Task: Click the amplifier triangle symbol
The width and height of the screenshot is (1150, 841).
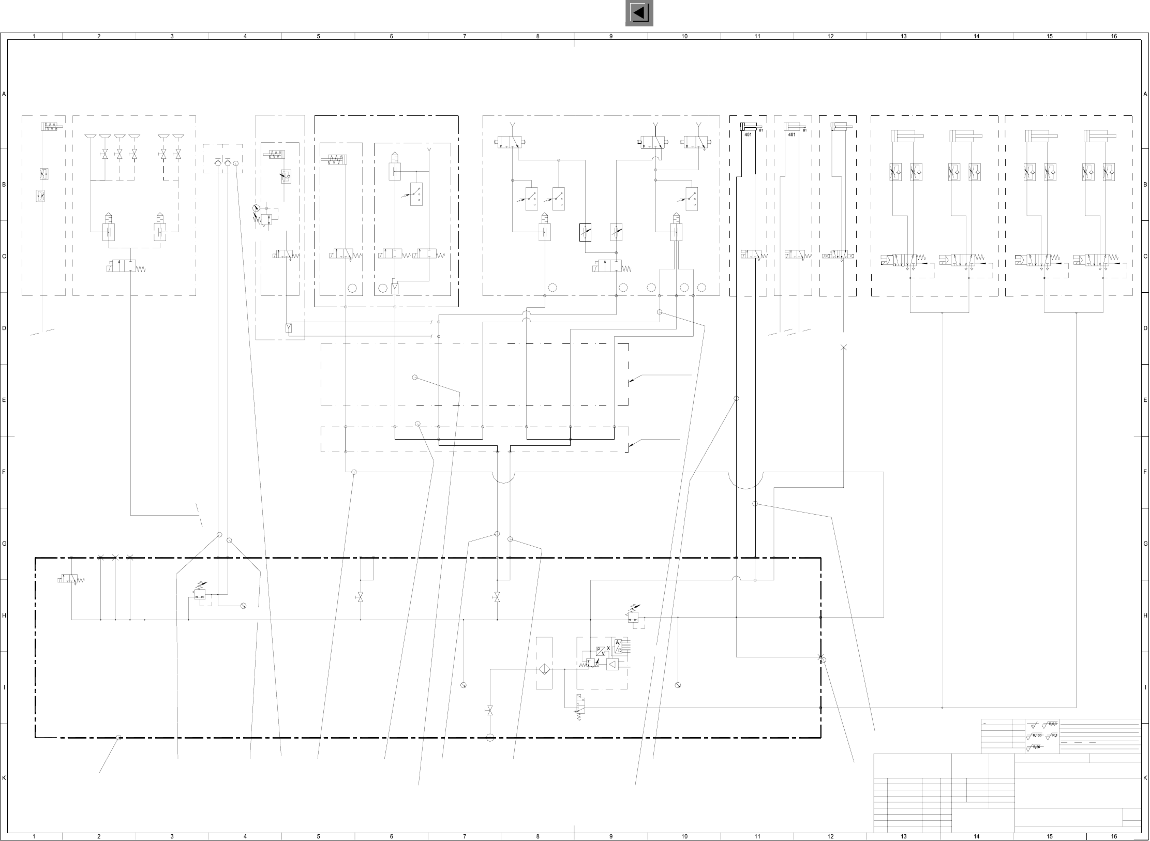Action: coord(613,665)
